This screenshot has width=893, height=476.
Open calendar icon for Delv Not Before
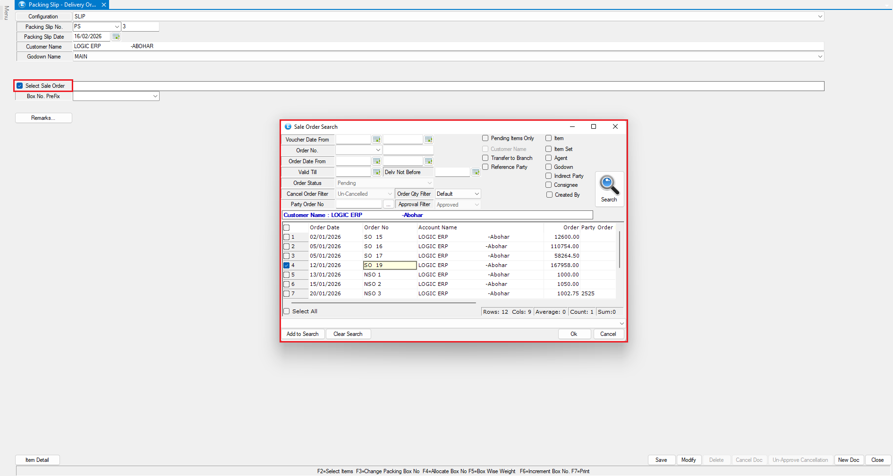[x=476, y=172]
